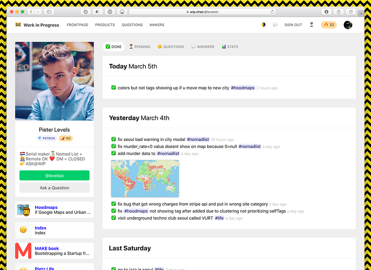Click the Index upside-down face icon
Screen dimensions: 371x270
(23, 229)
